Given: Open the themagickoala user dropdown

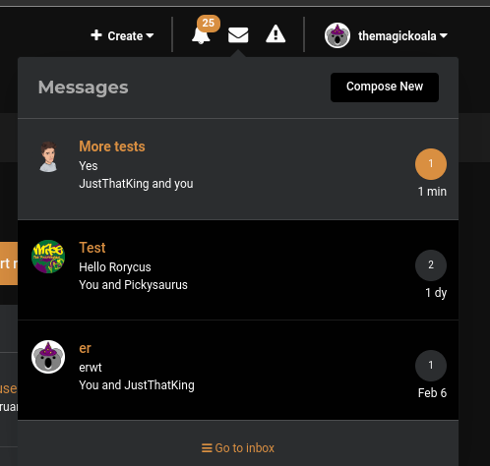Looking at the screenshot, I should [386, 35].
